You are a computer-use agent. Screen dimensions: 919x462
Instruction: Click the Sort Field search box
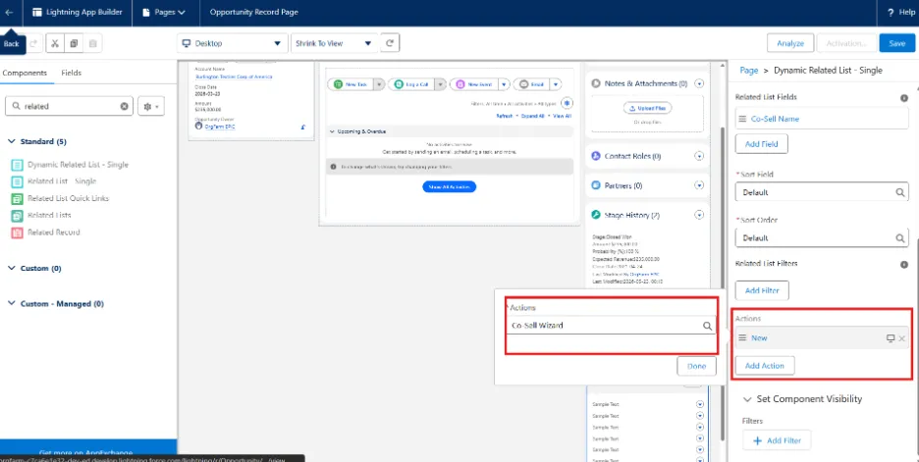[x=823, y=192]
